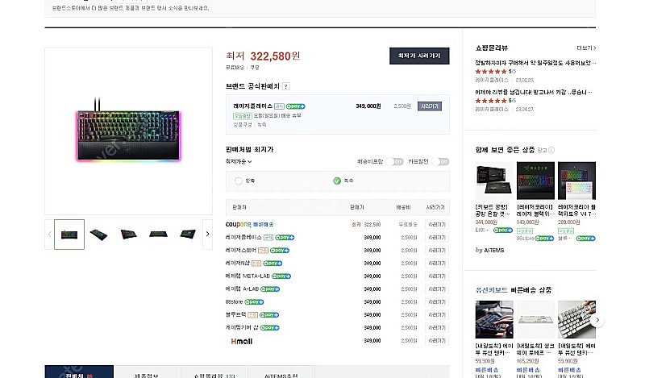Viewport: 645px width, 378px height.
Task: Click the Npay badge in 블루브릭 row
Action: pos(269,315)
